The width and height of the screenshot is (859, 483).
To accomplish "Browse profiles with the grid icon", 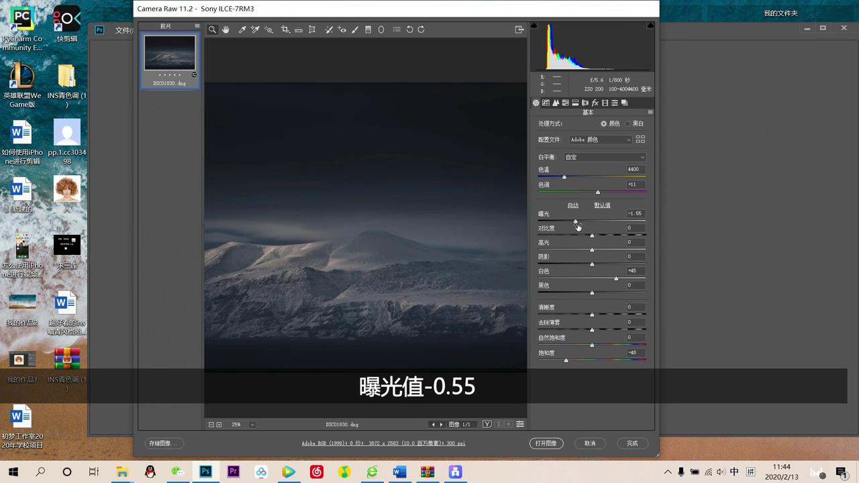I will [640, 140].
